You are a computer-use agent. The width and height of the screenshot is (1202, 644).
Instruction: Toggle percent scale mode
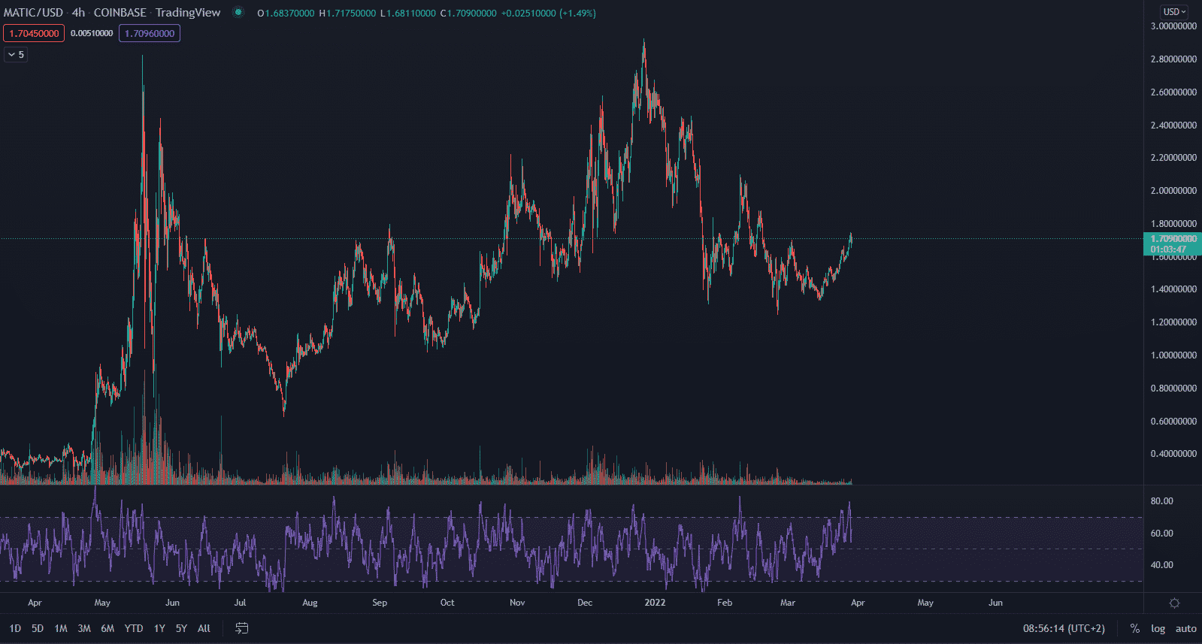[1134, 628]
